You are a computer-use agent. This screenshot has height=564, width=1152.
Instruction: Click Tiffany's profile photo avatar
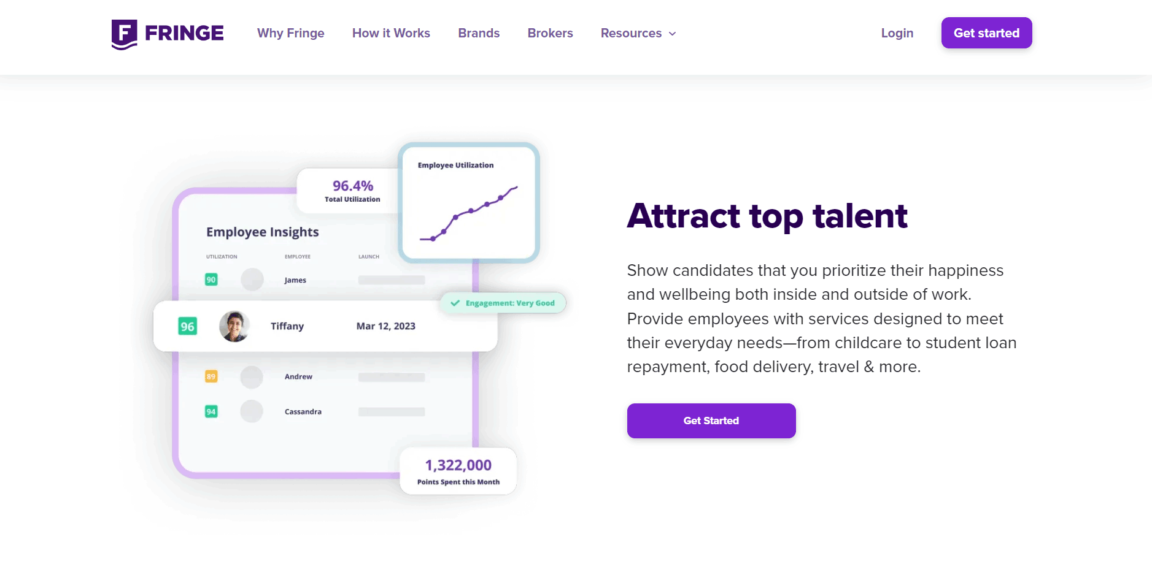point(234,326)
